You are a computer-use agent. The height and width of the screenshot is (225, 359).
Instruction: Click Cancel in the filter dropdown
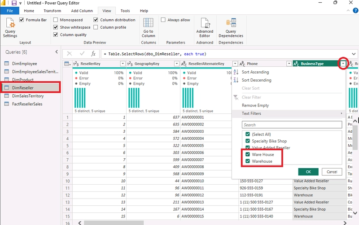pyautogui.click(x=332, y=172)
